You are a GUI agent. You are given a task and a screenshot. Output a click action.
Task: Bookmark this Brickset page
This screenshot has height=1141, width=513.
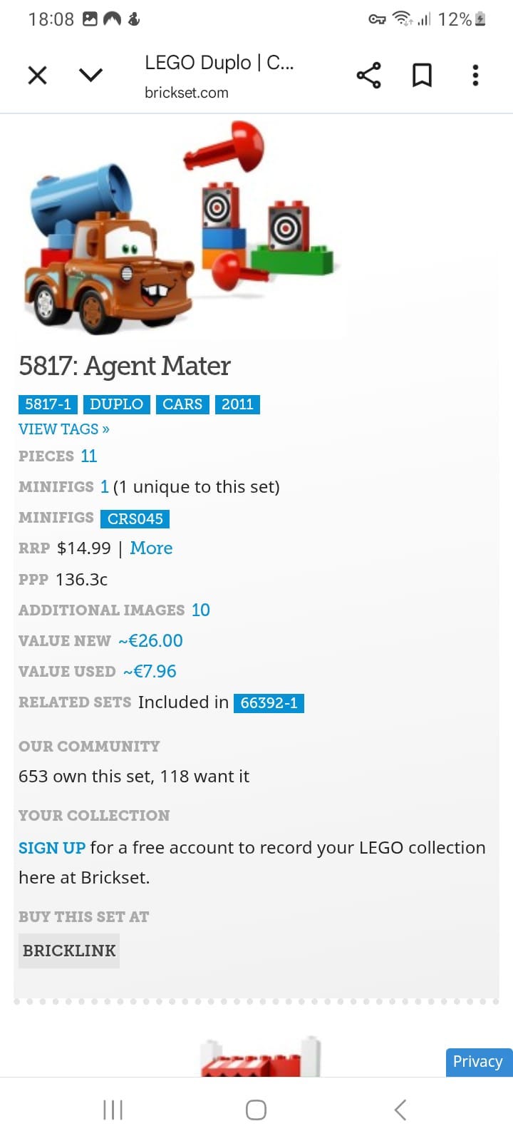[x=422, y=75]
